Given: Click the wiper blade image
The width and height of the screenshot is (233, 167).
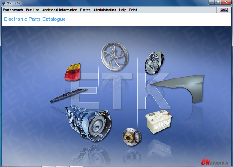Looking at the screenshot, I should 69,95.
